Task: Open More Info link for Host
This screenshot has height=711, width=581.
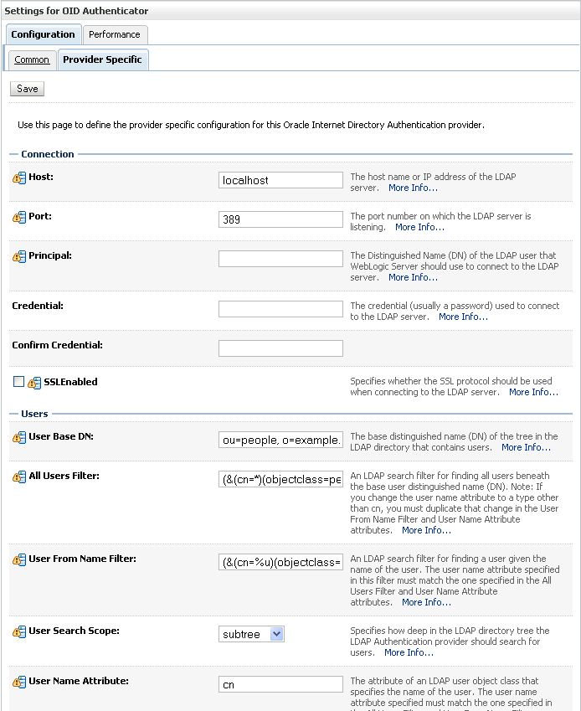Action: click(413, 188)
